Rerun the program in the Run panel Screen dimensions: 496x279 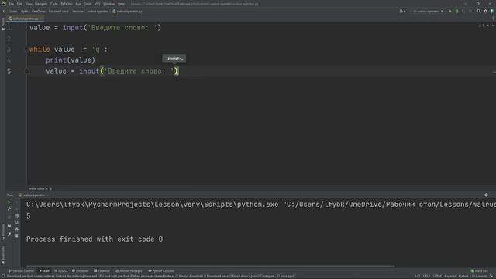9,202
